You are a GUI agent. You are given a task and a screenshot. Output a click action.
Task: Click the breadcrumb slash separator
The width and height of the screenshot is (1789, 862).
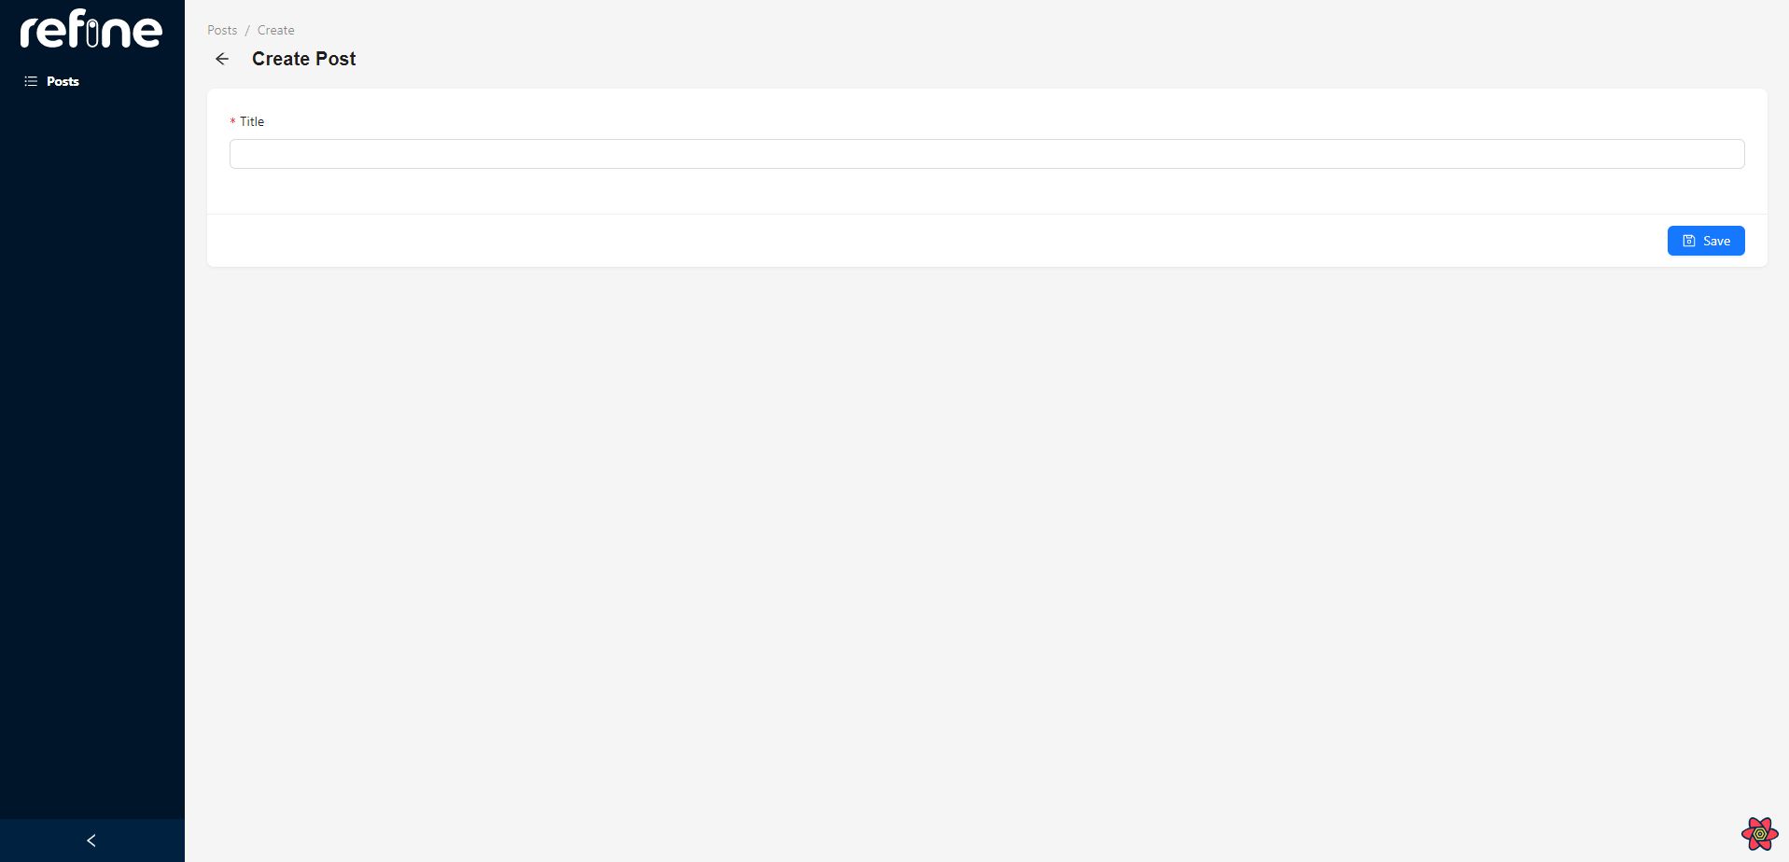click(x=247, y=30)
